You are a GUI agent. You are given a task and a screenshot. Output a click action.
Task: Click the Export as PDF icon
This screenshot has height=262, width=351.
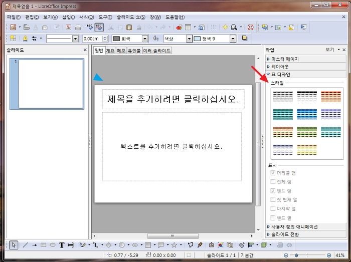point(68,27)
